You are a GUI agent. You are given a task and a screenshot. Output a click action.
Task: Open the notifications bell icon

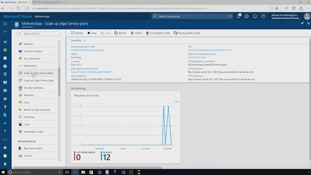pos(239,16)
